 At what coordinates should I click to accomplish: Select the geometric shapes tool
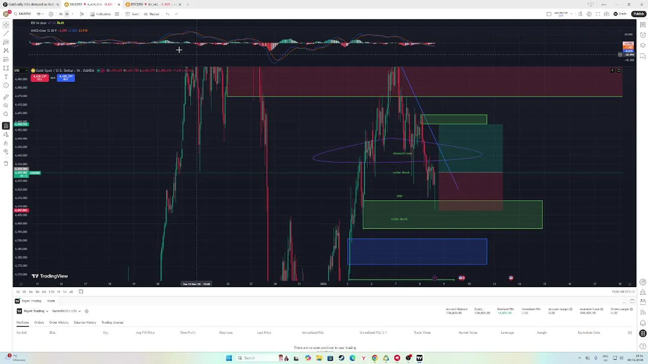tap(6, 68)
